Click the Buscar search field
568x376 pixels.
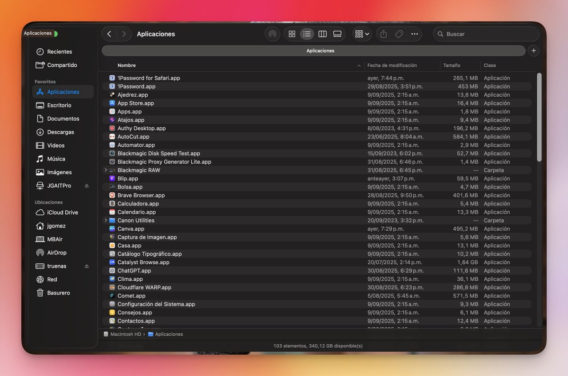(x=486, y=34)
